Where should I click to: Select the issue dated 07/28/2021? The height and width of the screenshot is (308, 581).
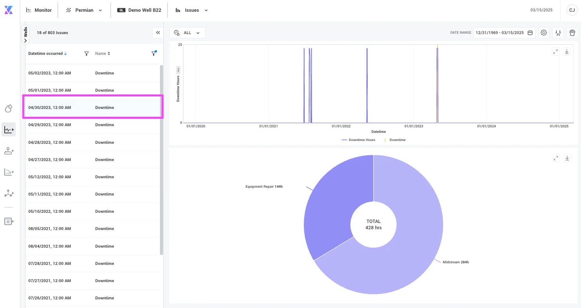point(93,264)
